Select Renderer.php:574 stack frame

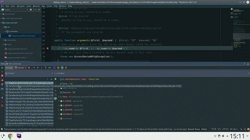[29, 92]
